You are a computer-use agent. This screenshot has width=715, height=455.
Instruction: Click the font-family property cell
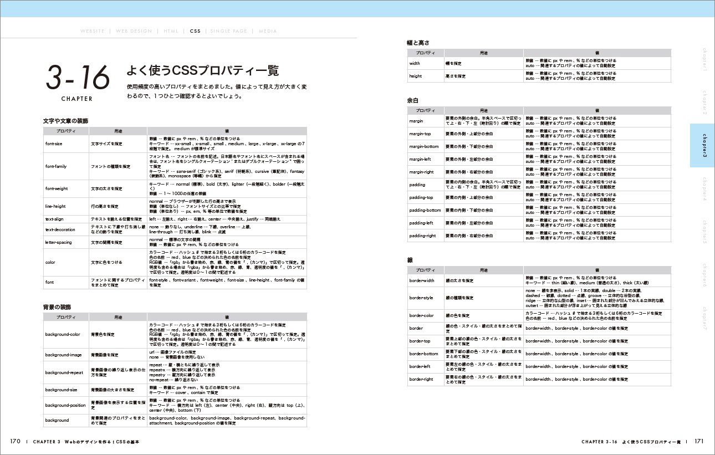(x=56, y=166)
